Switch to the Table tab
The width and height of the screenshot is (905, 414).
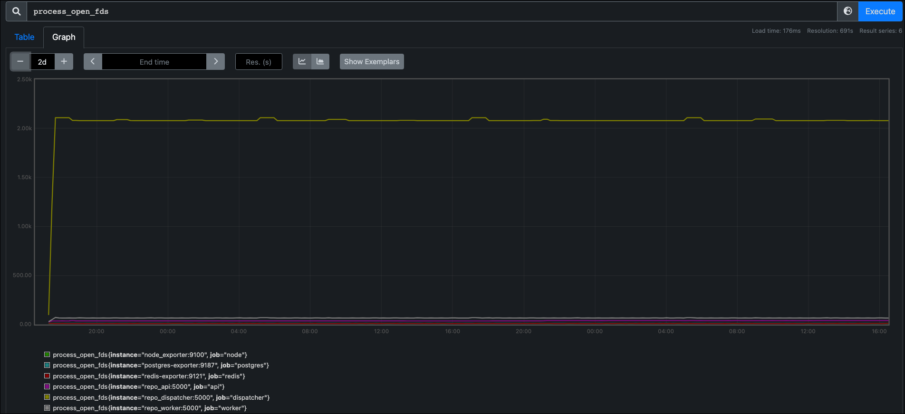24,37
